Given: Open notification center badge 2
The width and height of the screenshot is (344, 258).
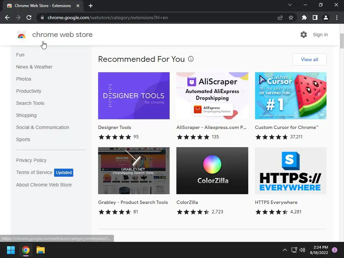Looking at the screenshot, I should 335,250.
